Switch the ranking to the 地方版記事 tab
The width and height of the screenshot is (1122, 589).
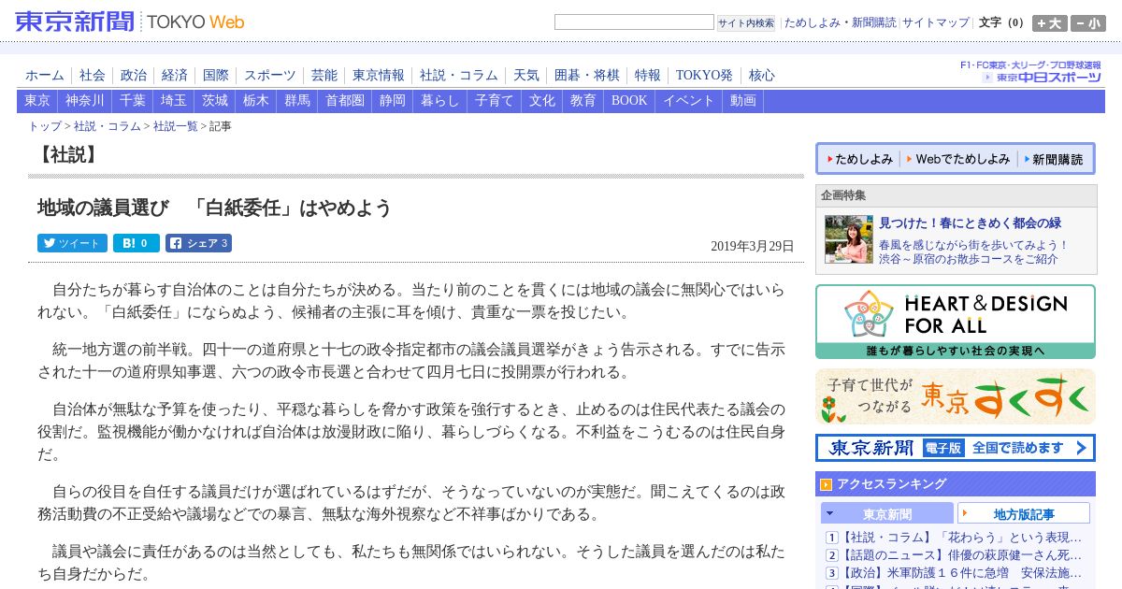(x=1024, y=513)
